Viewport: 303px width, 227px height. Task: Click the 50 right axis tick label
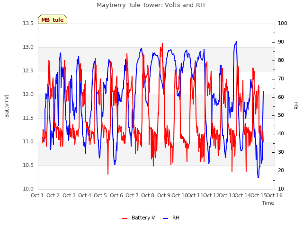coord(281,115)
